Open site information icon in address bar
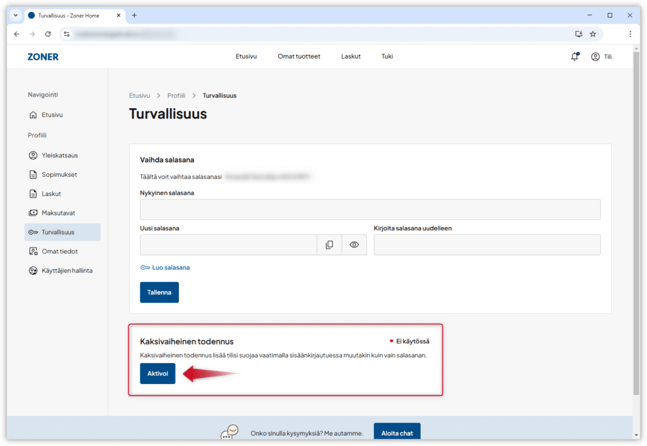 [x=67, y=34]
